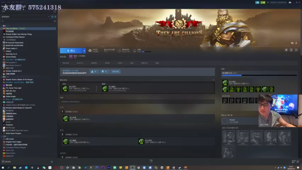Image resolution: width=302 pixels, height=170 pixels.
Task: Open downloads manager at bottom center
Action: [x=151, y=161]
